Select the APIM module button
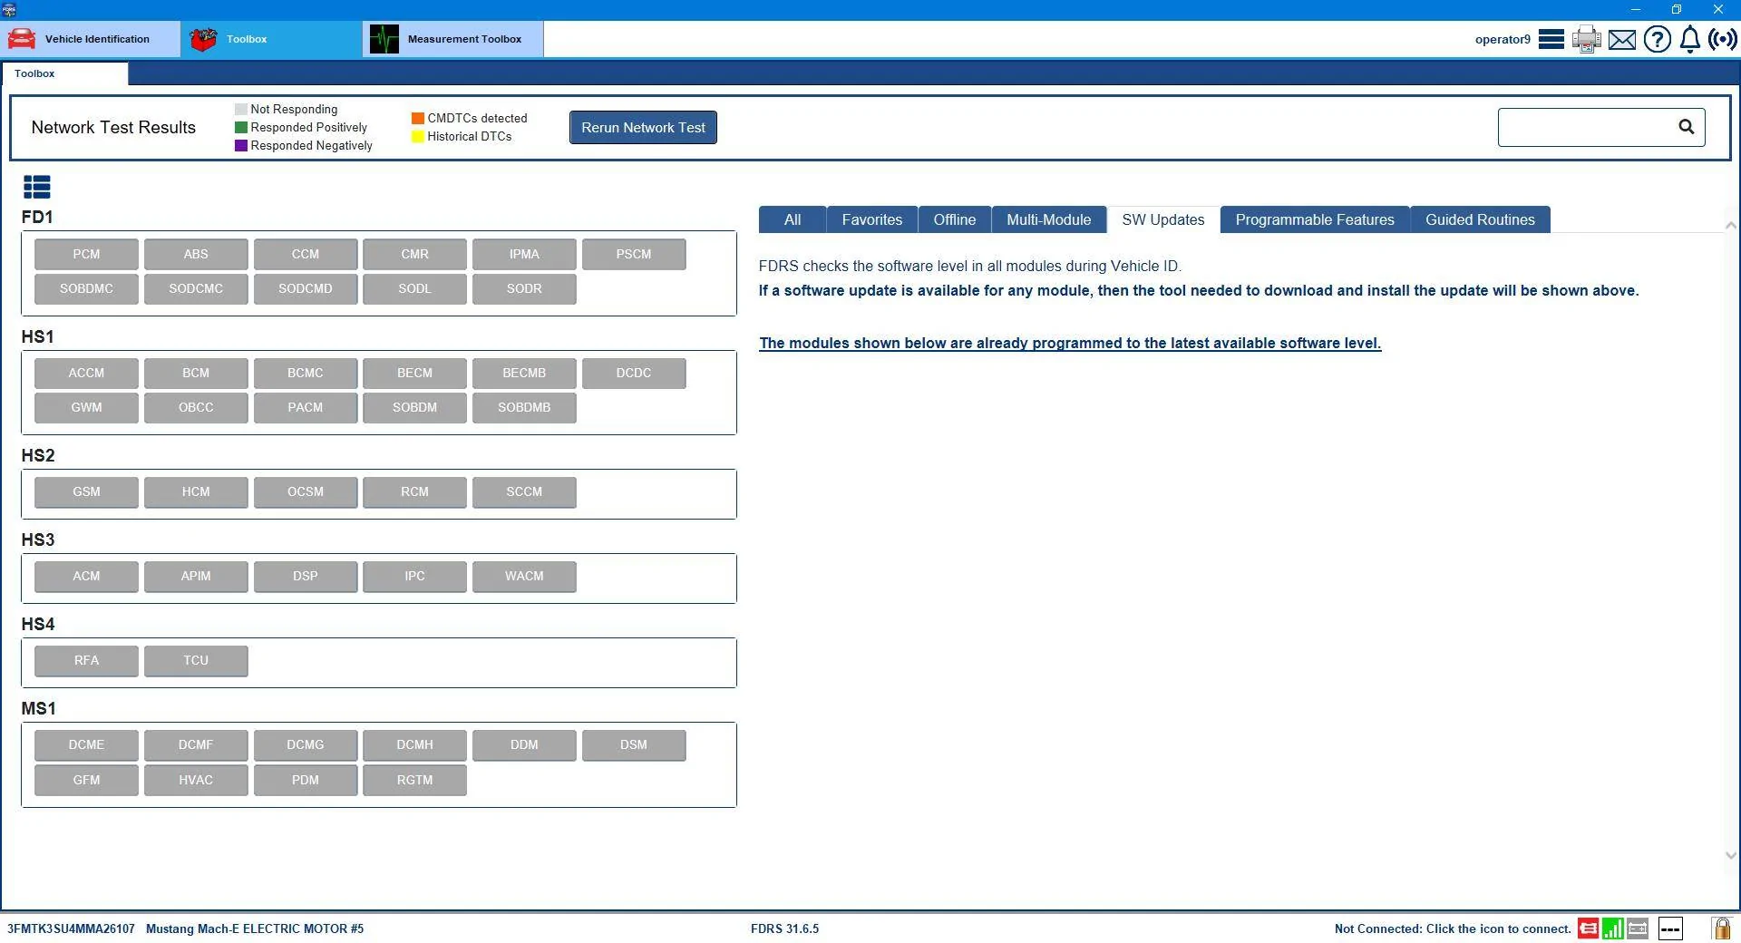 [196, 576]
